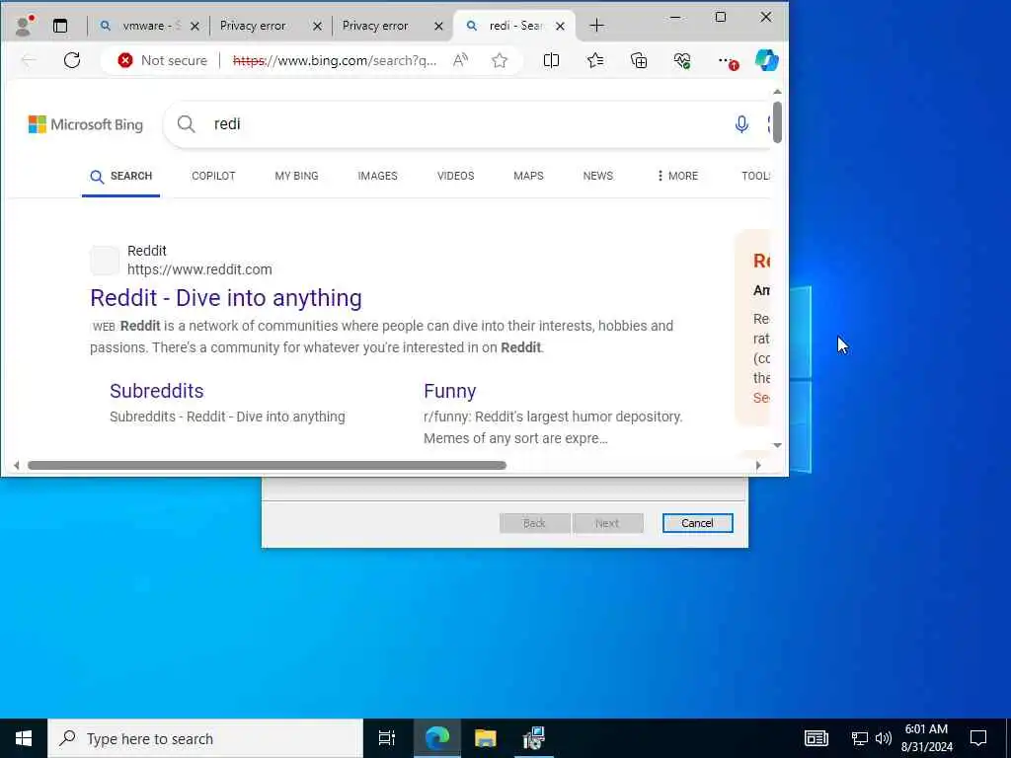Viewport: 1011px width, 758px height.
Task: Open Browser essentials heart icon
Action: pyautogui.click(x=682, y=60)
